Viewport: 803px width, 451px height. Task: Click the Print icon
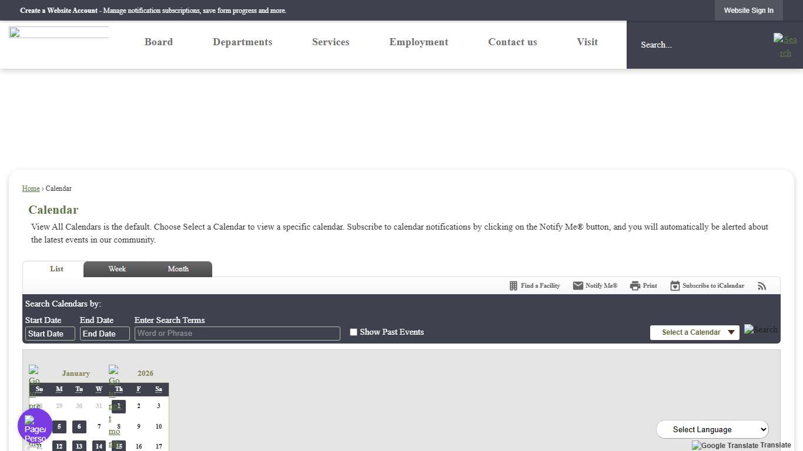635,286
